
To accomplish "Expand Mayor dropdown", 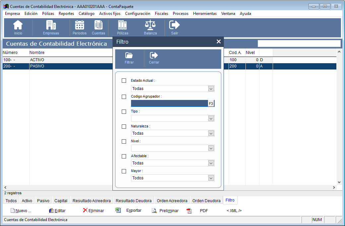I will click(211, 178).
